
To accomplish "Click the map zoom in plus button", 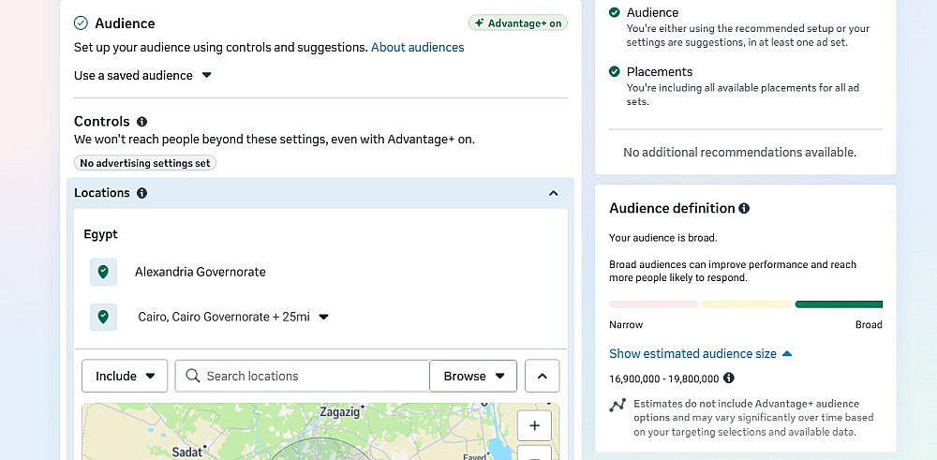I will point(534,425).
